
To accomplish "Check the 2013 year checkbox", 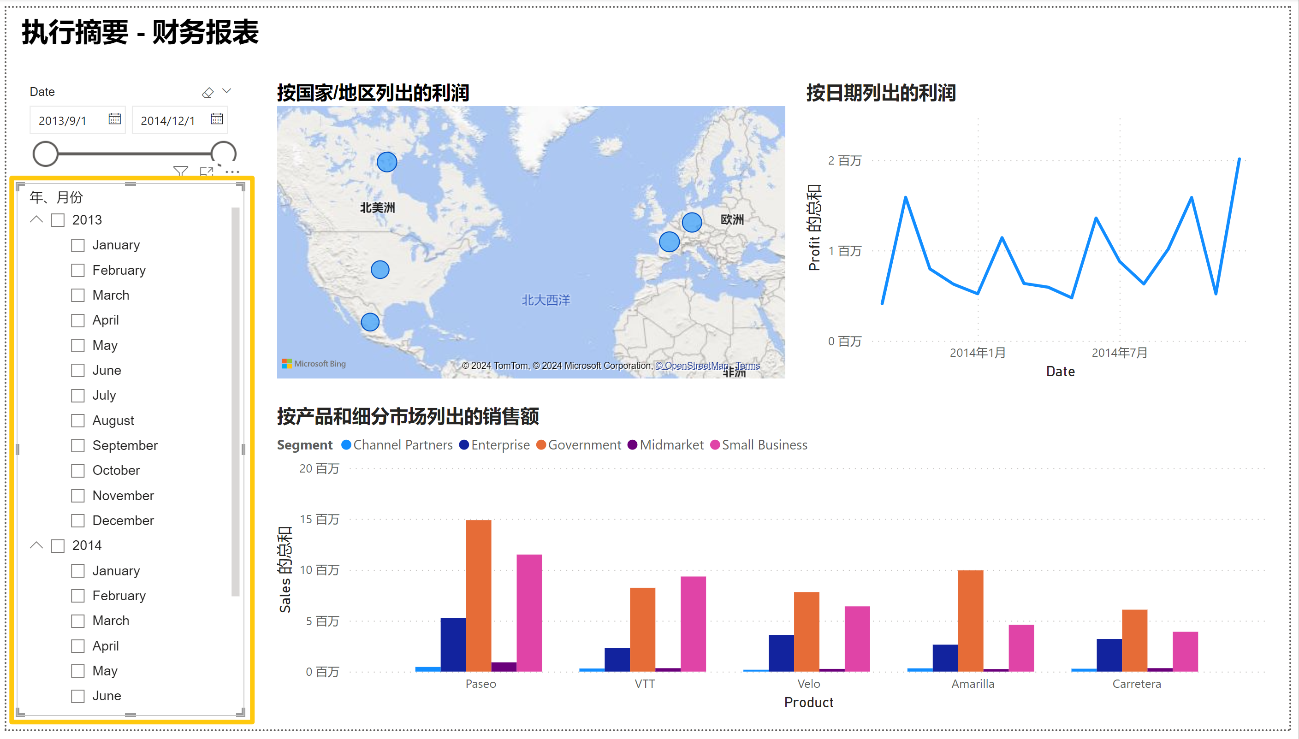I will [x=58, y=220].
